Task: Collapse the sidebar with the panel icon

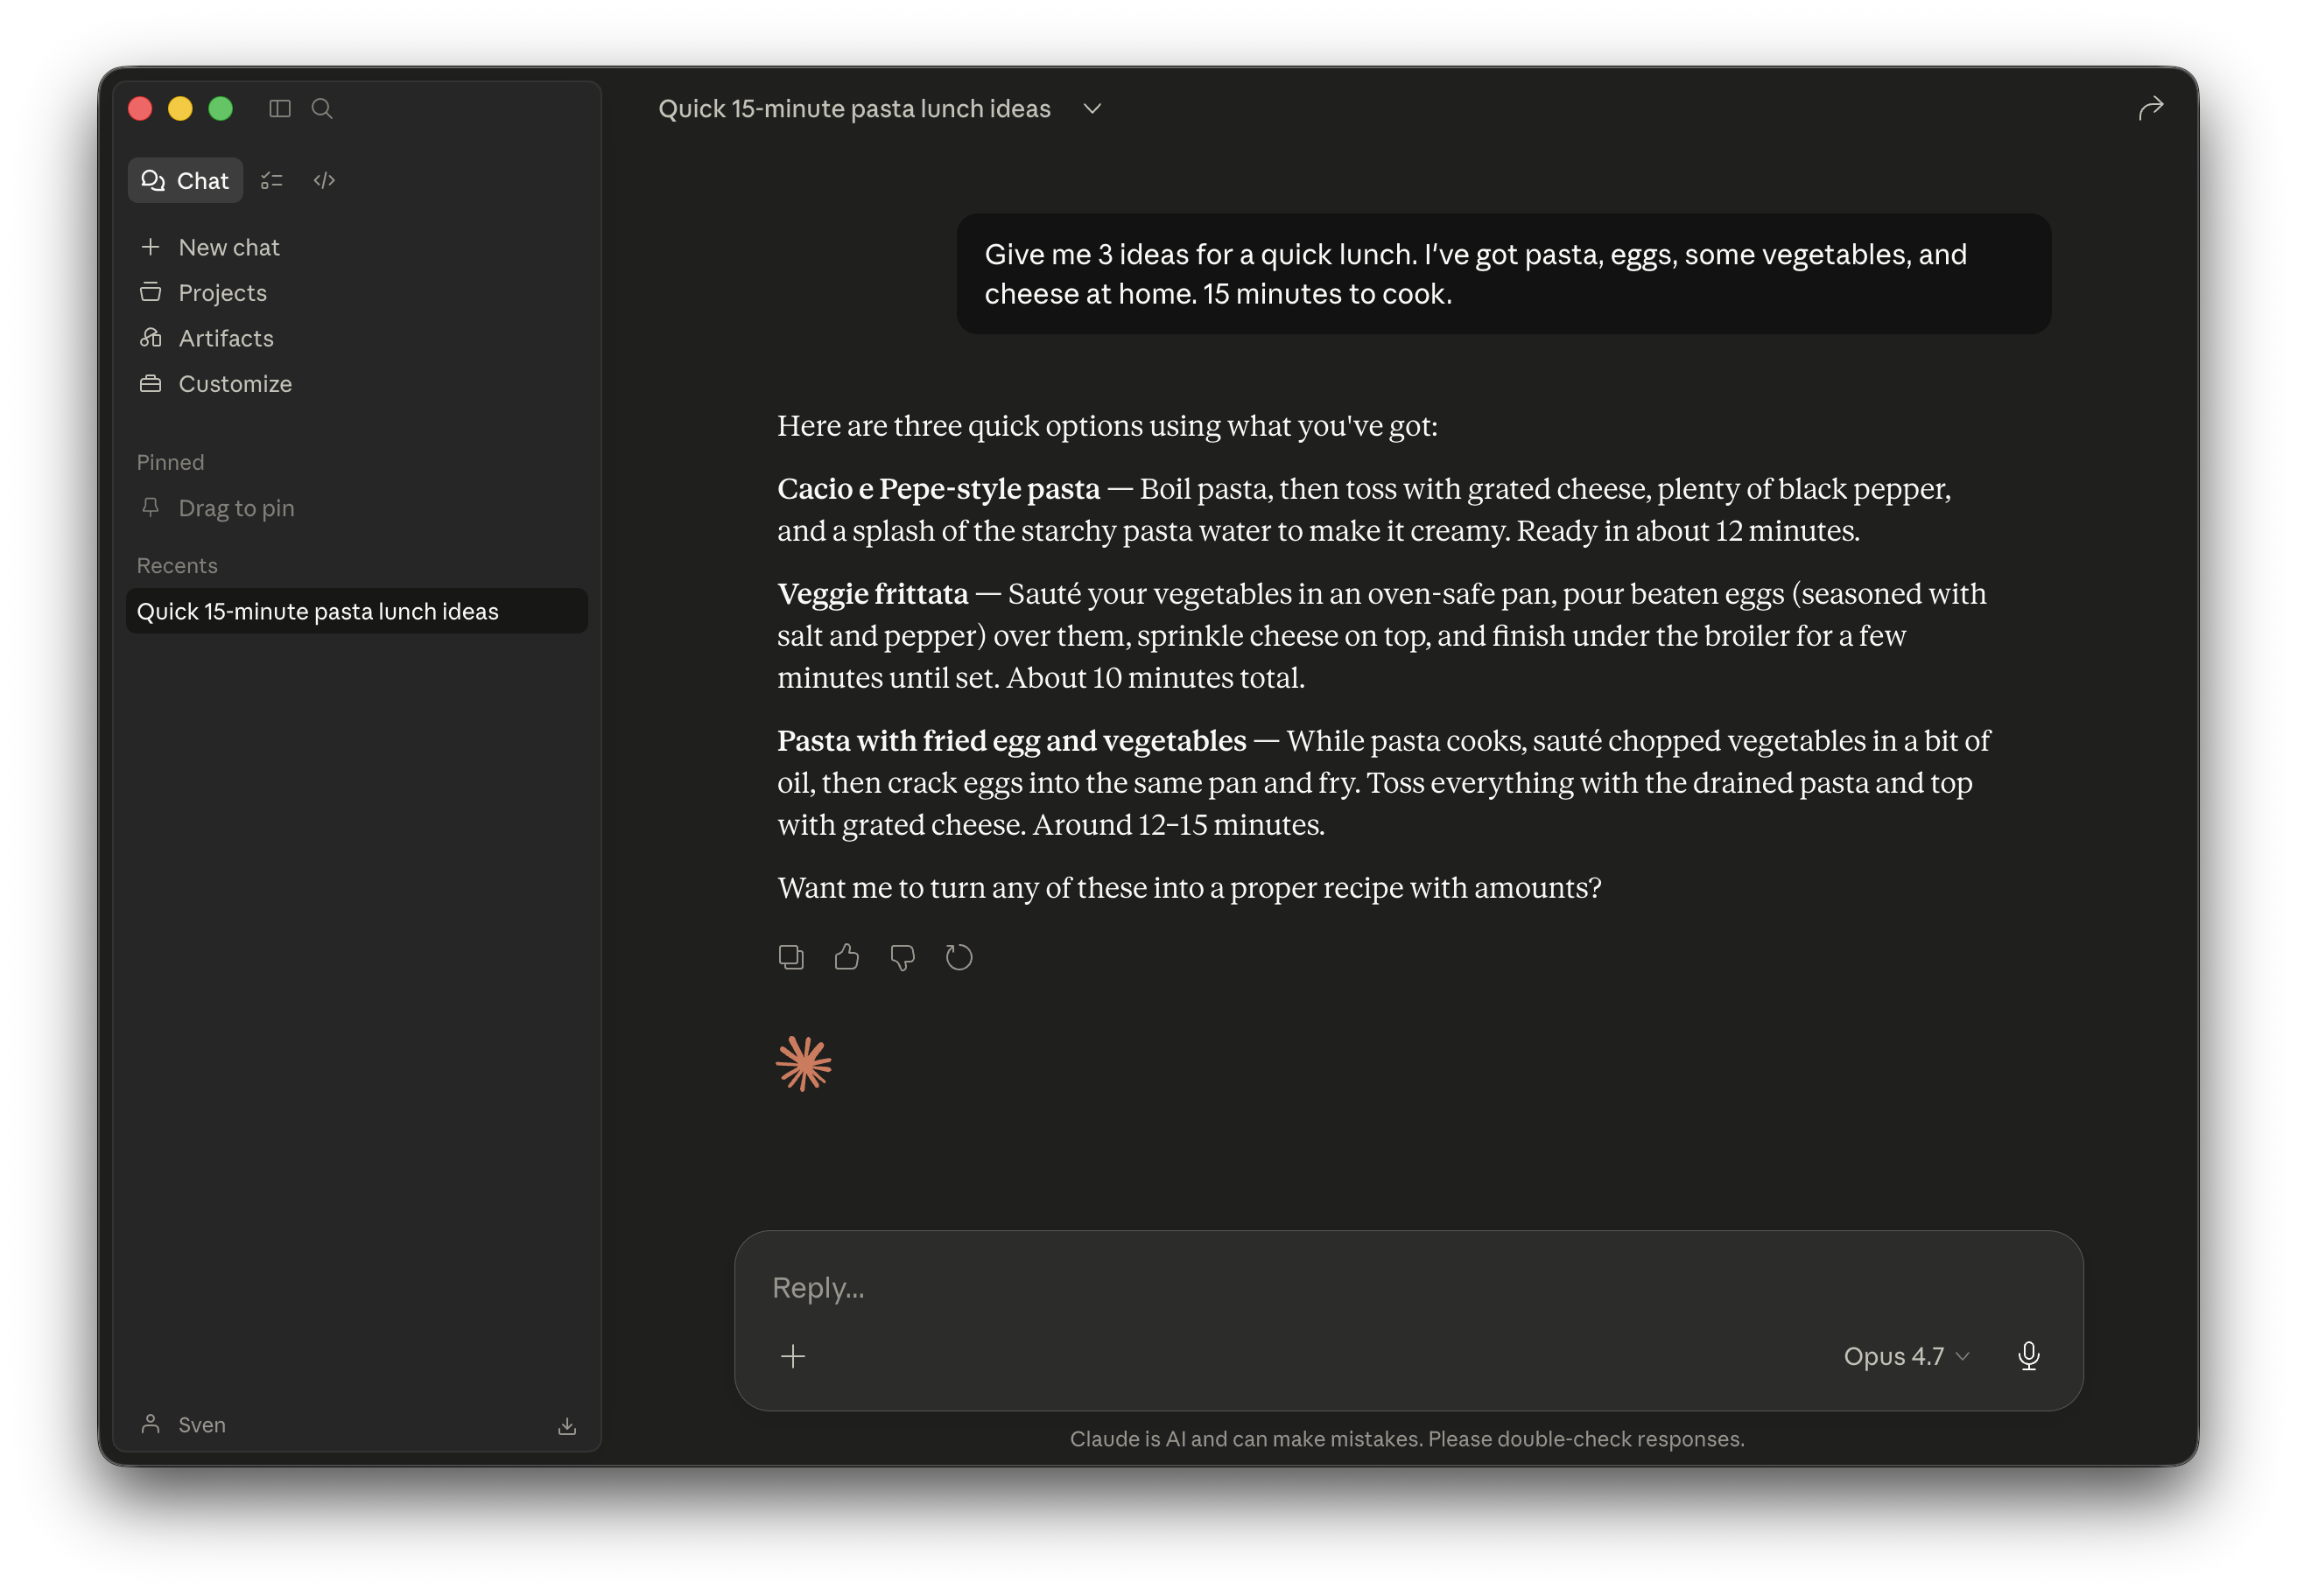Action: click(x=279, y=108)
